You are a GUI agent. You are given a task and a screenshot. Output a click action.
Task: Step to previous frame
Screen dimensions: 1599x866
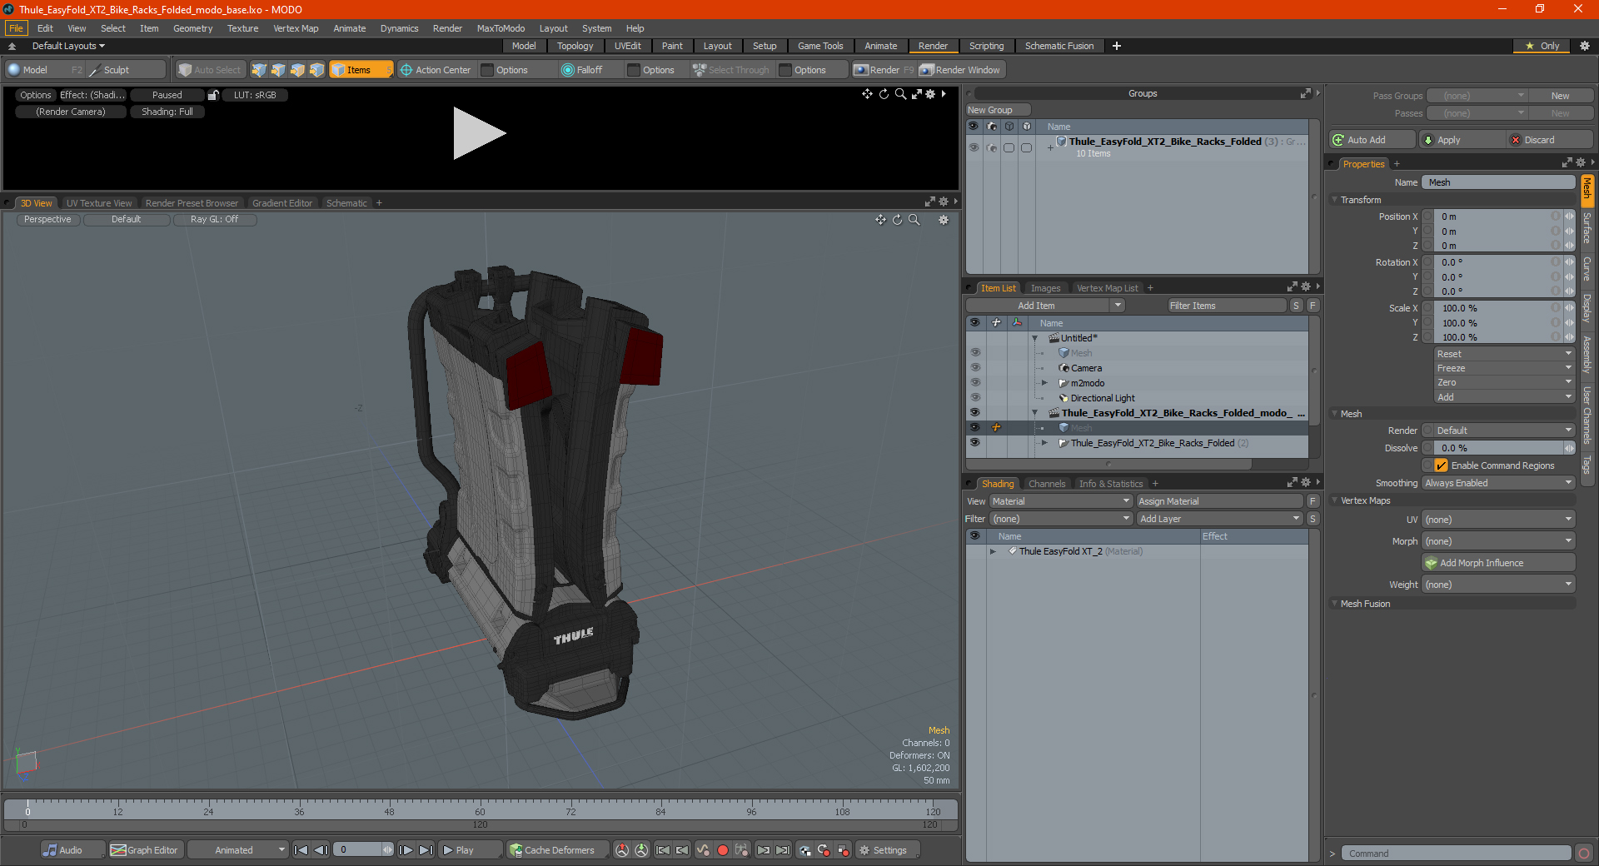tap(321, 850)
